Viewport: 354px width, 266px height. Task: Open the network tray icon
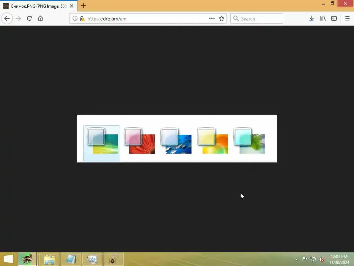[313, 259]
